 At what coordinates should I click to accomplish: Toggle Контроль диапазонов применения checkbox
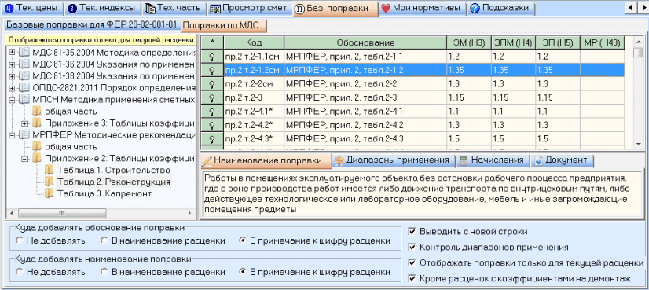pyautogui.click(x=412, y=247)
